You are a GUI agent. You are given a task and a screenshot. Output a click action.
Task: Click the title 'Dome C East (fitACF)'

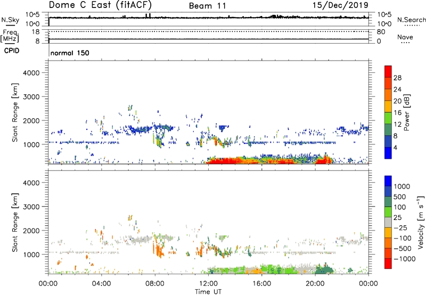(100, 5)
